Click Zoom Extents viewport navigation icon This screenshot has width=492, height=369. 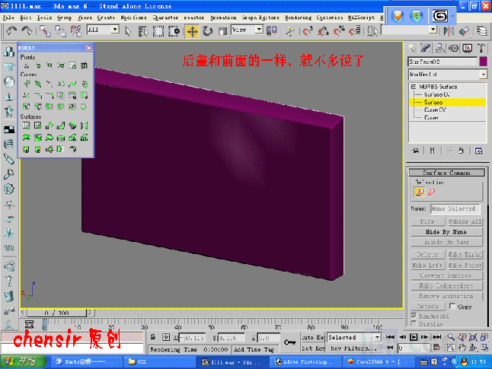472,337
